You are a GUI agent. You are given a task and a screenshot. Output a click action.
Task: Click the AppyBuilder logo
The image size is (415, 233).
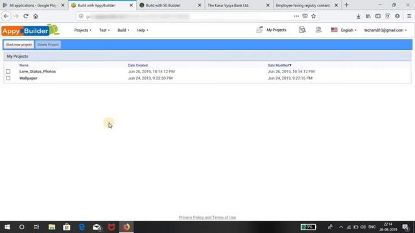[x=30, y=30]
